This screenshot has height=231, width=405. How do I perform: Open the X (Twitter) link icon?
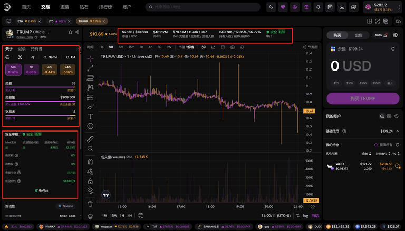pos(20,57)
